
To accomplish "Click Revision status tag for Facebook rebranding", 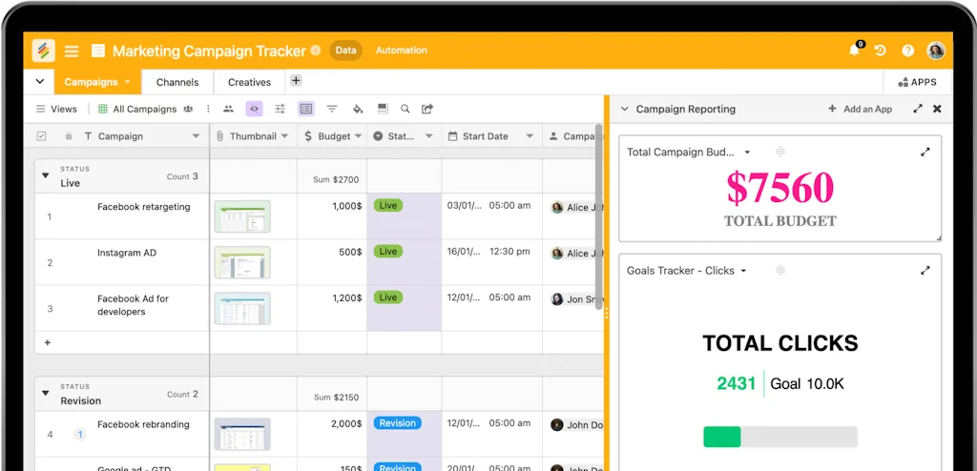I will pyautogui.click(x=398, y=423).
